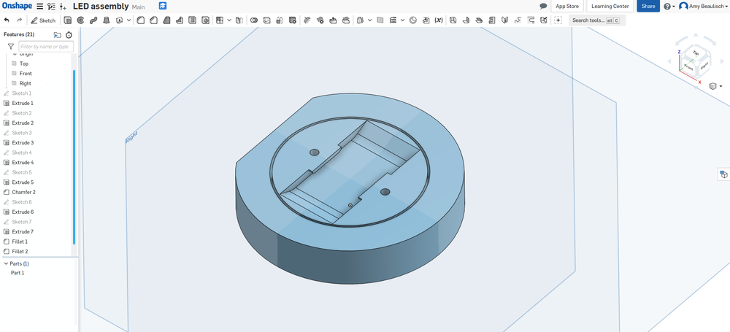Open the view cube display options dropdown

tap(715, 86)
